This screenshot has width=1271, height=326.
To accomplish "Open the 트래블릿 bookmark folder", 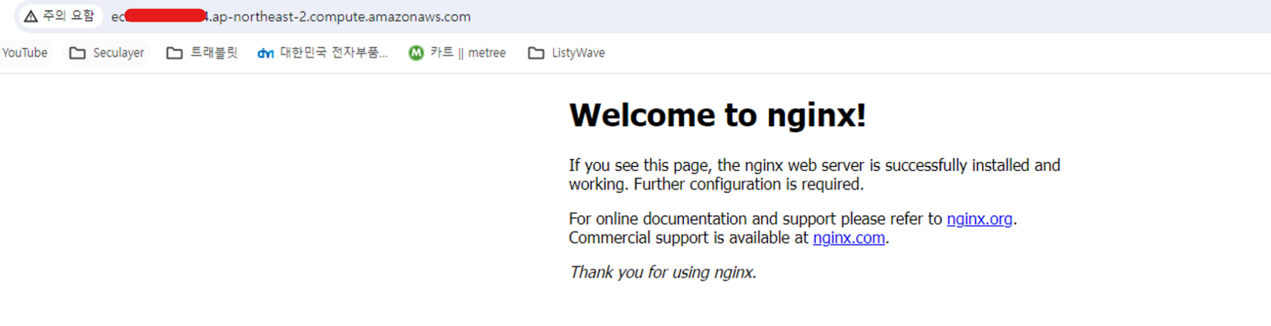I will click(x=202, y=53).
